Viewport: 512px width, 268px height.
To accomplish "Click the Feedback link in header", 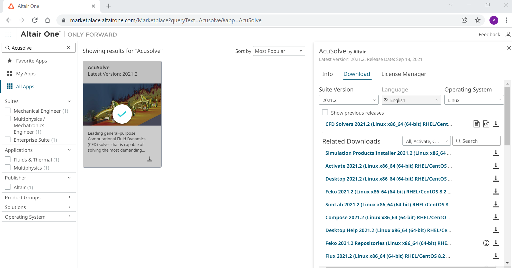I will coord(489,34).
